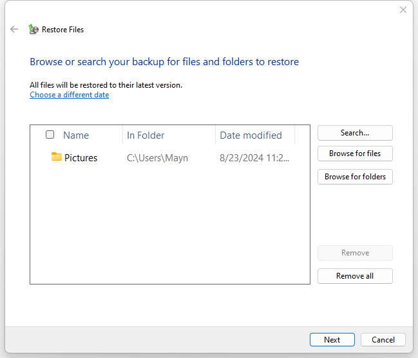Click the Restore Files wizard icon
Image resolution: width=418 pixels, height=358 pixels.
(x=33, y=29)
